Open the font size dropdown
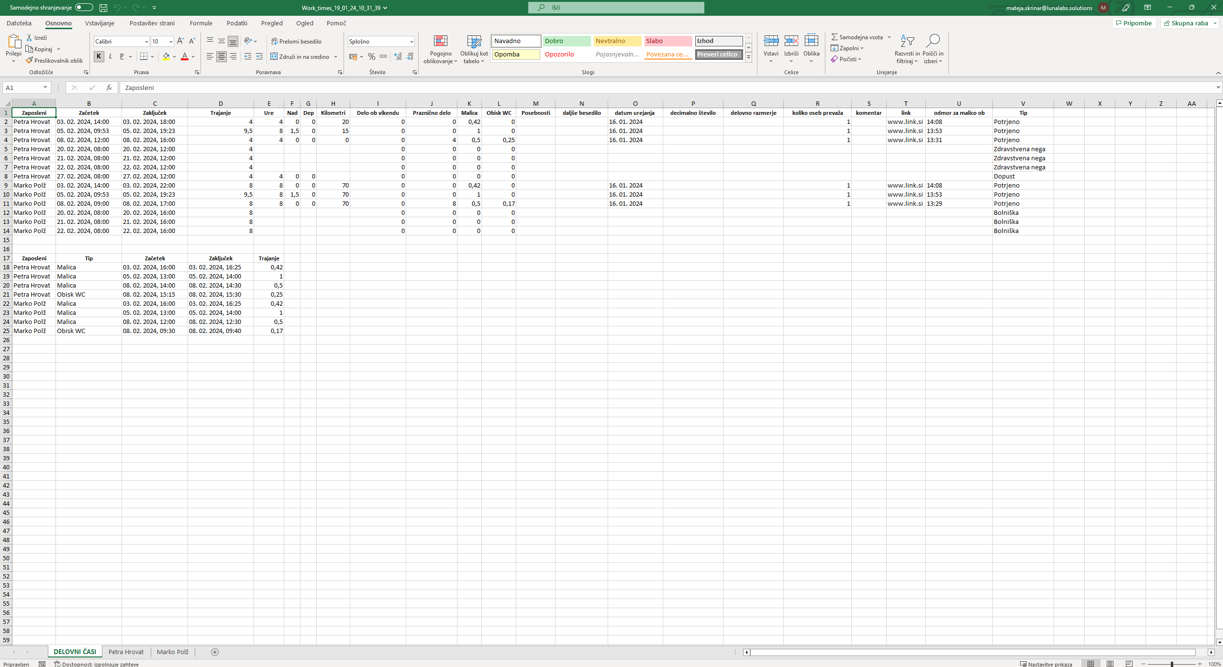This screenshot has height=667, width=1223. [x=171, y=42]
